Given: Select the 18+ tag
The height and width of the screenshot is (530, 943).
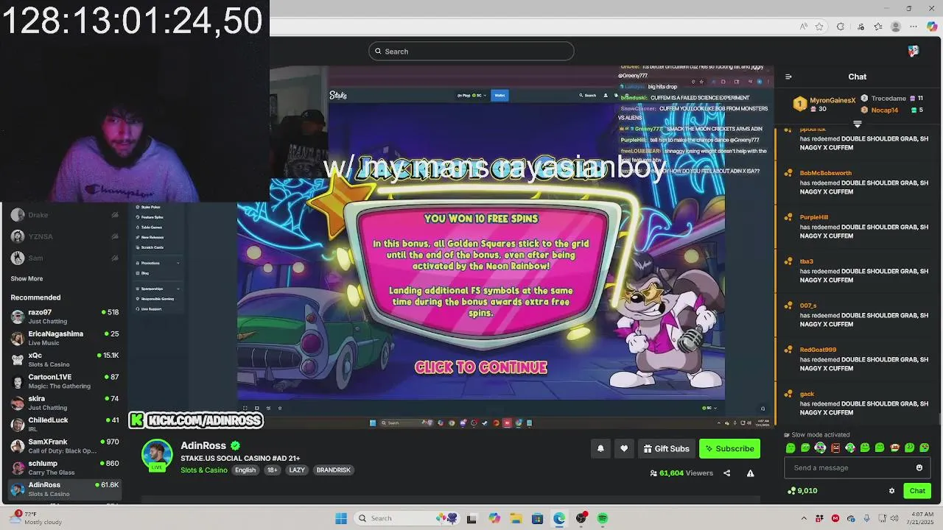Looking at the screenshot, I should point(273,470).
